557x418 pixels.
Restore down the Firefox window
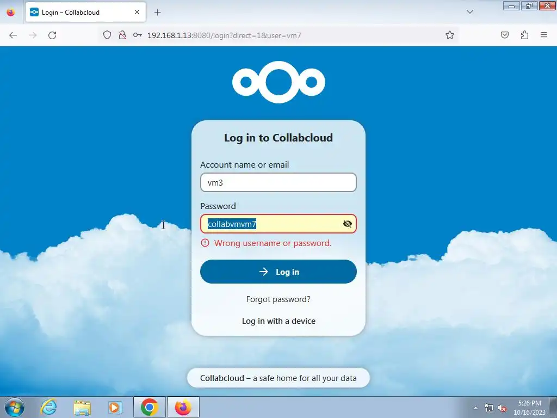pos(529,5)
